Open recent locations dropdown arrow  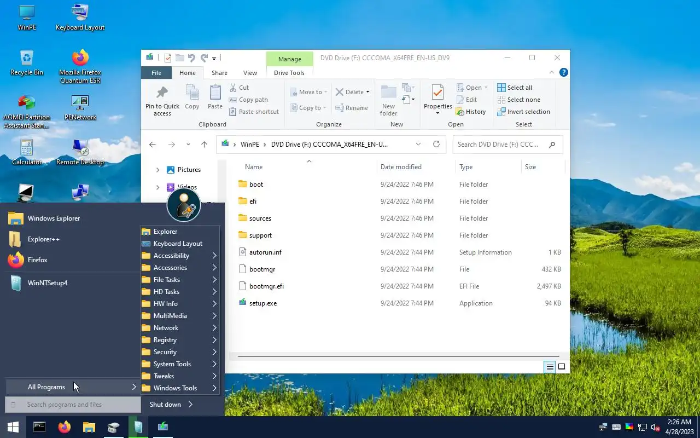pyautogui.click(x=188, y=145)
